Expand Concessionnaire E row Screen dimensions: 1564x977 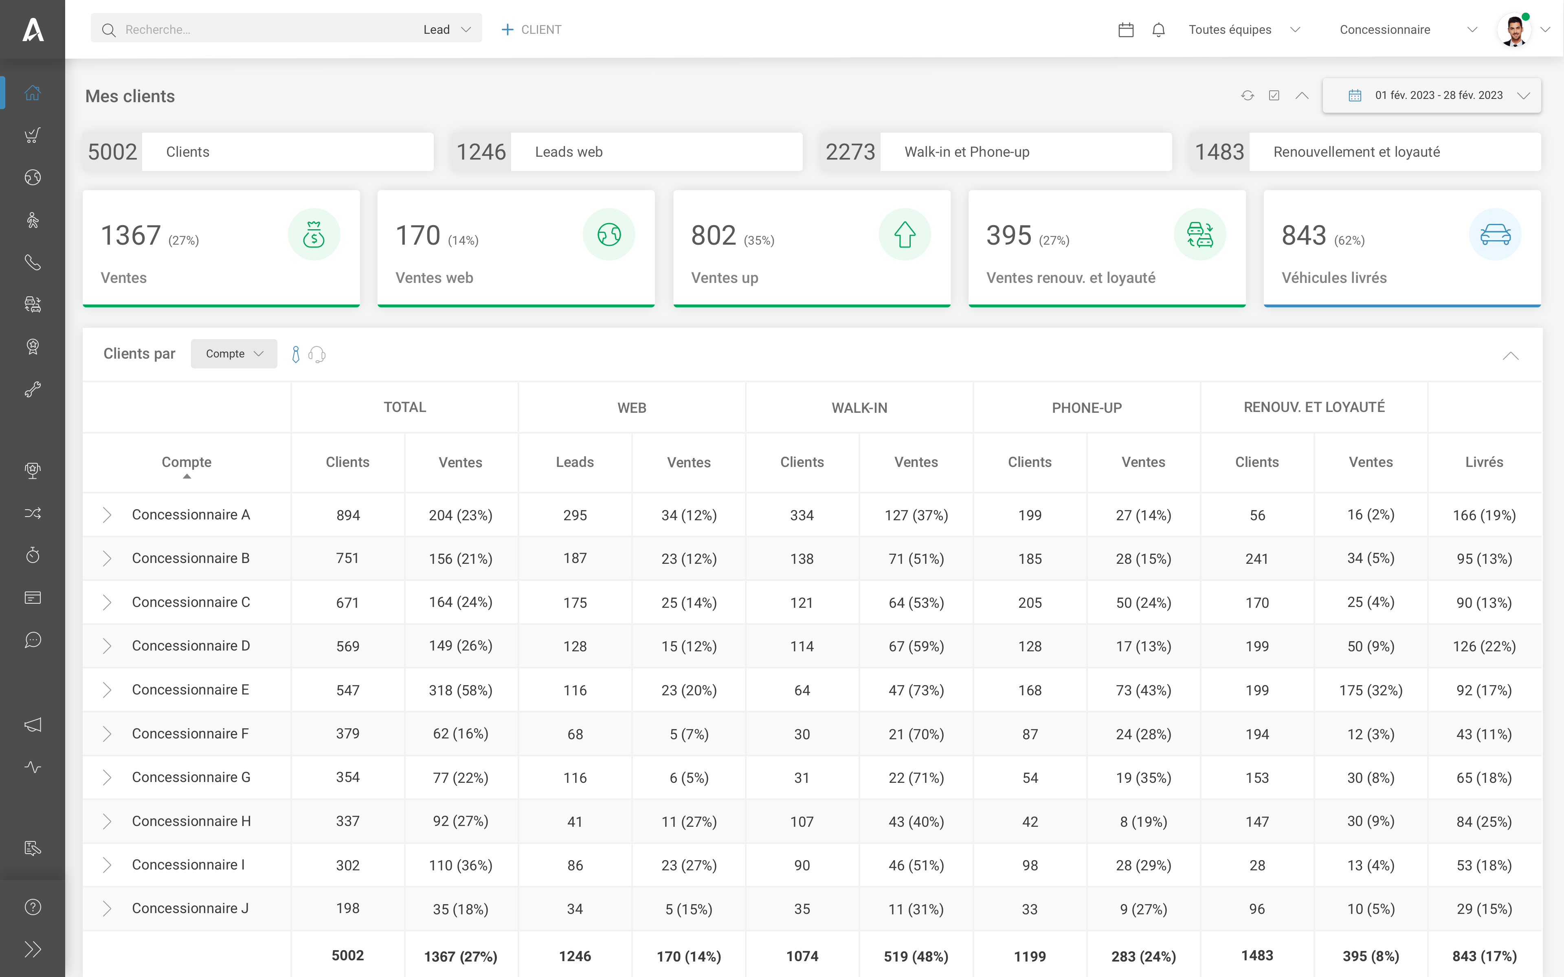point(107,690)
